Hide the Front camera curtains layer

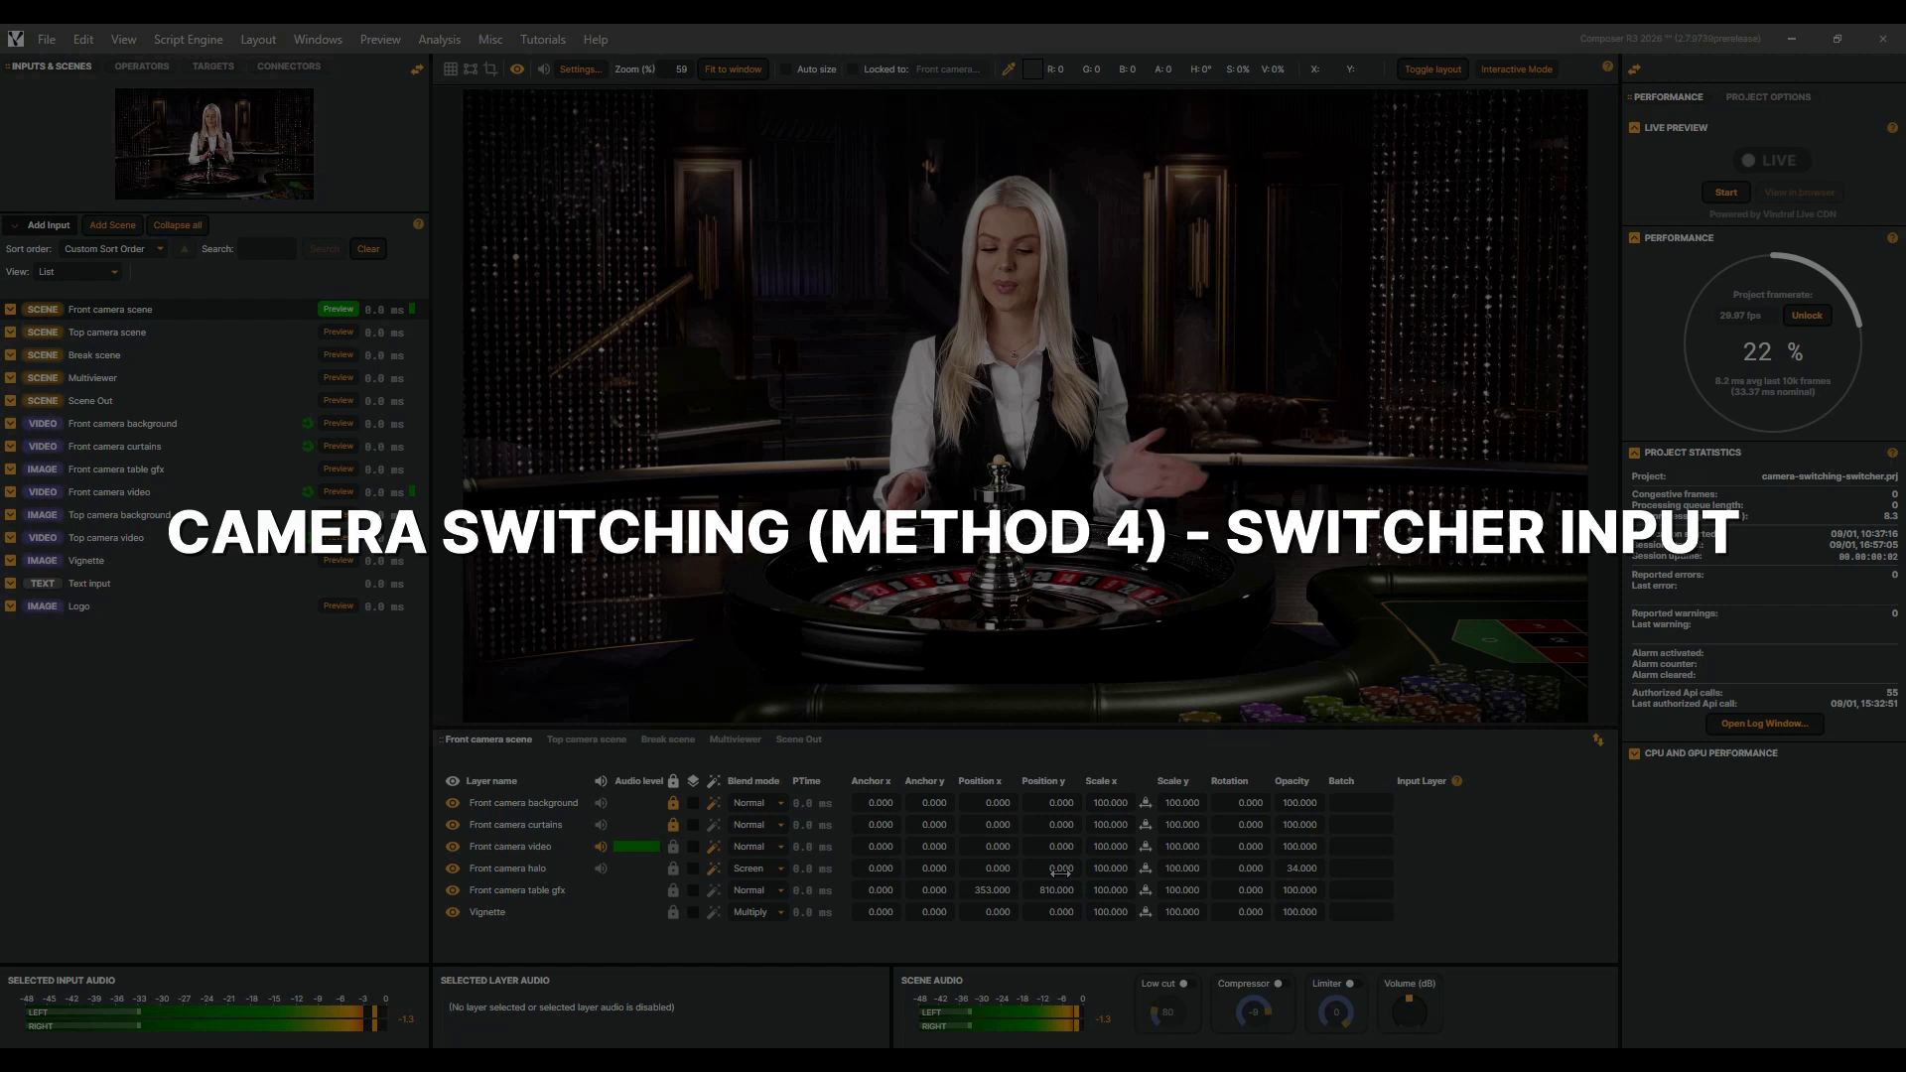point(453,825)
